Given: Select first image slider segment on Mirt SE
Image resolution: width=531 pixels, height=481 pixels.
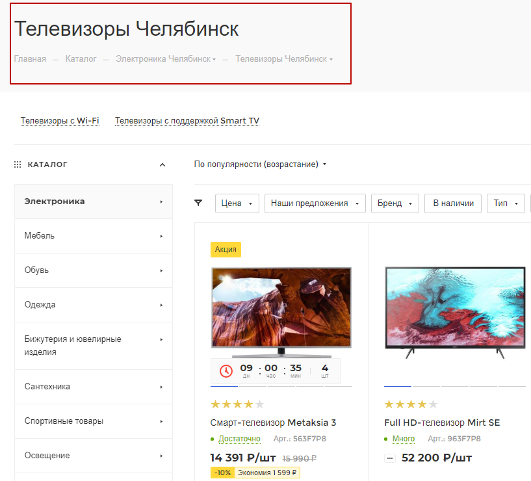Looking at the screenshot, I should [398, 386].
